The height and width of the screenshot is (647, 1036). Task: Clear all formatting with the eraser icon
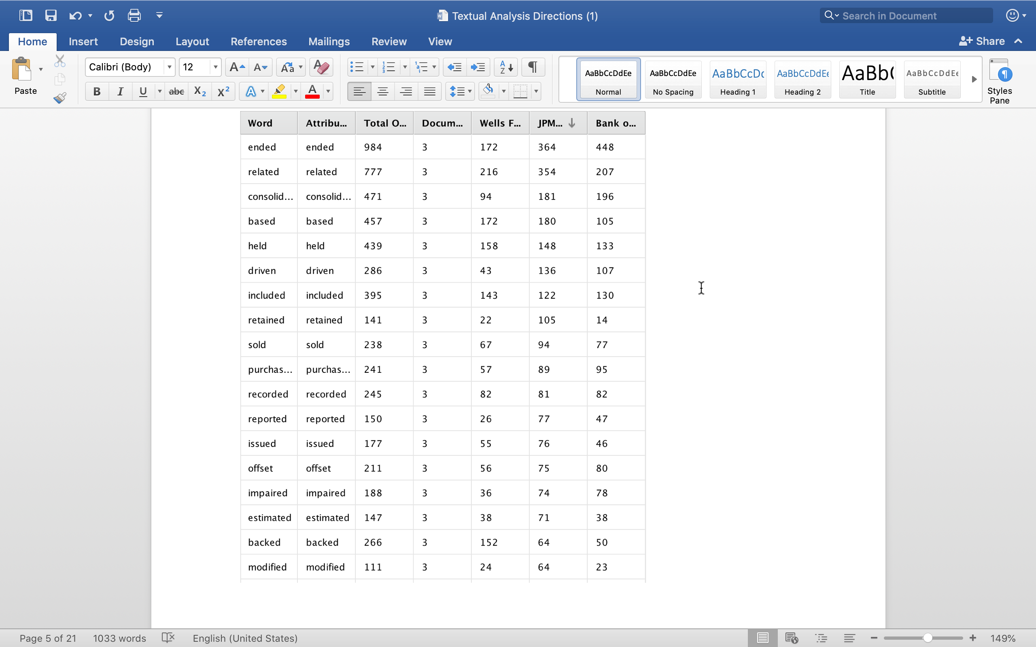[x=320, y=67]
